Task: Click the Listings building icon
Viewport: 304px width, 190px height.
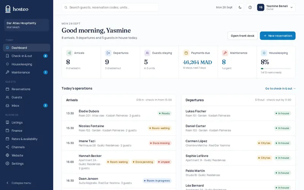Action: (7, 122)
